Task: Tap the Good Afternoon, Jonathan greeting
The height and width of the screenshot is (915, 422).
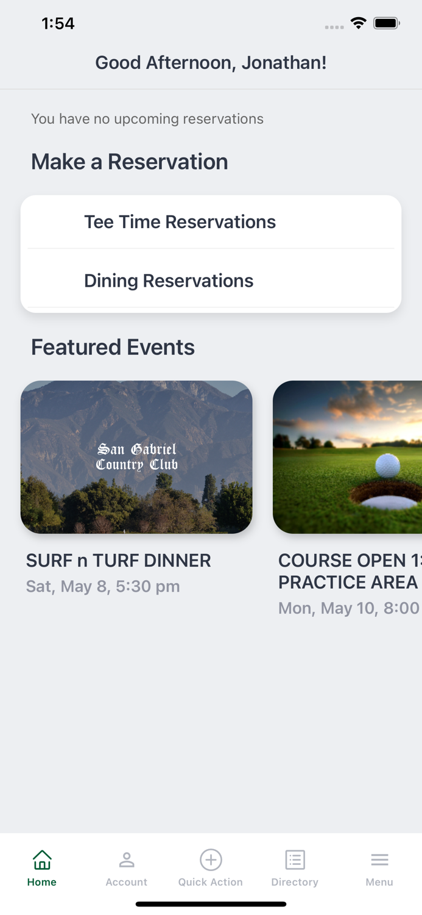Action: [x=211, y=63]
